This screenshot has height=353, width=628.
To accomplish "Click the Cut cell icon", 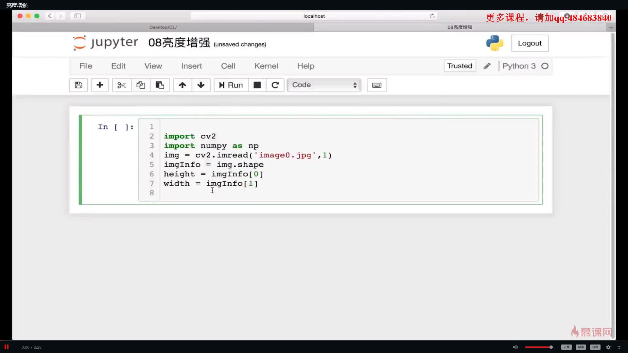I will click(121, 85).
